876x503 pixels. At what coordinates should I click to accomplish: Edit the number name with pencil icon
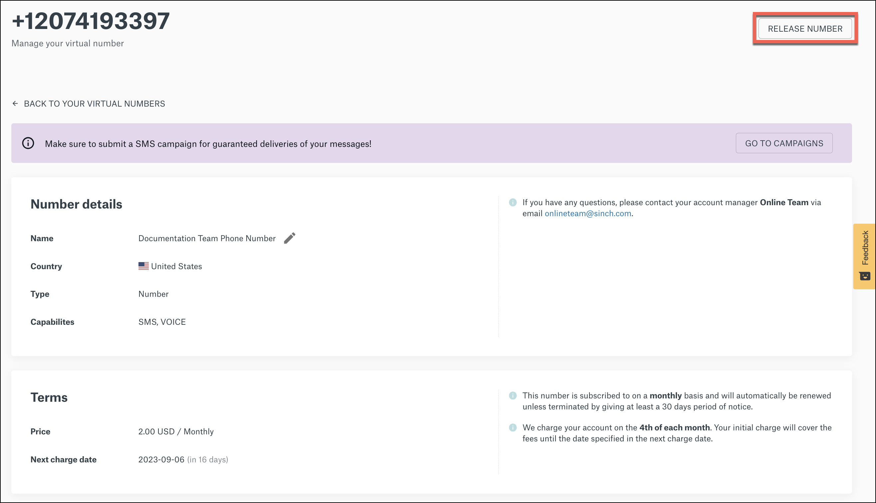[290, 238]
